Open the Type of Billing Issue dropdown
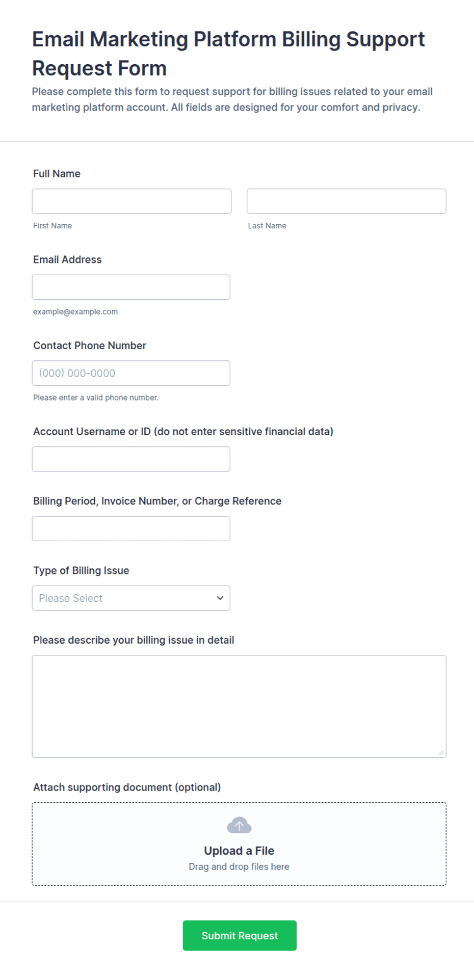The width and height of the screenshot is (474, 976). [131, 598]
